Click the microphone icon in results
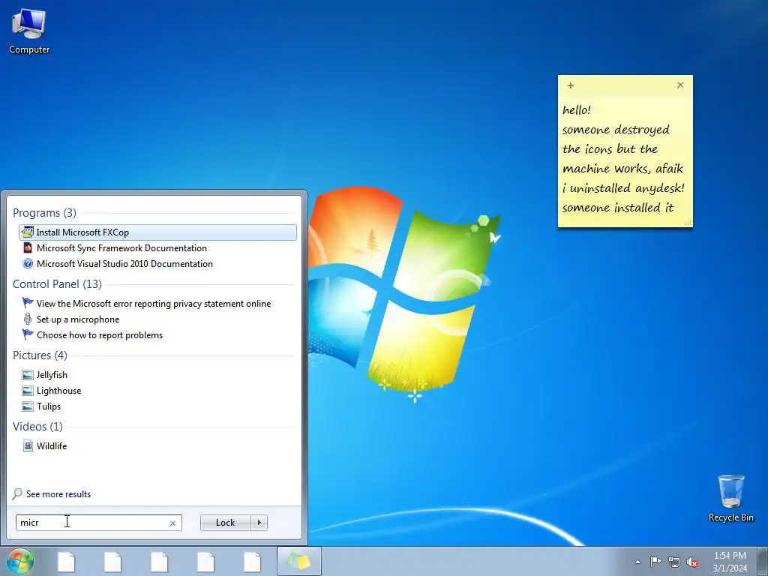Screen dimensions: 768x576 [28, 319]
